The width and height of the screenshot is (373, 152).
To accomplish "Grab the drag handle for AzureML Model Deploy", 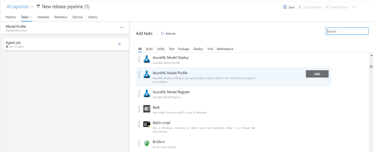I will pyautogui.click(x=139, y=59).
